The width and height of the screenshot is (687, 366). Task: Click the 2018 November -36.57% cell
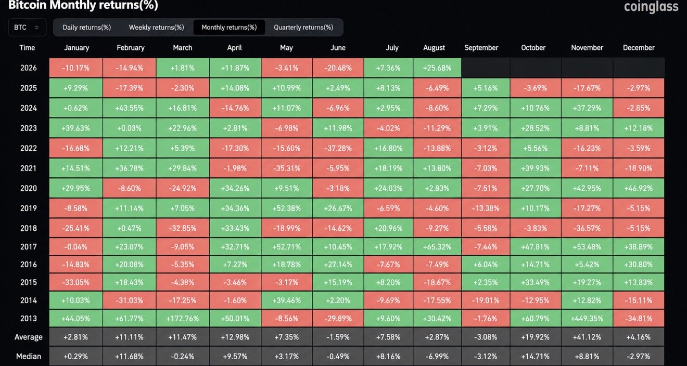pos(587,228)
